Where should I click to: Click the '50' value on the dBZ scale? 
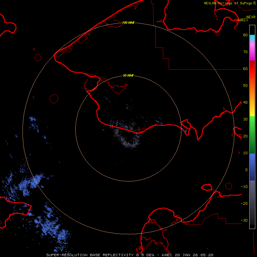pyautogui.click(x=245, y=86)
